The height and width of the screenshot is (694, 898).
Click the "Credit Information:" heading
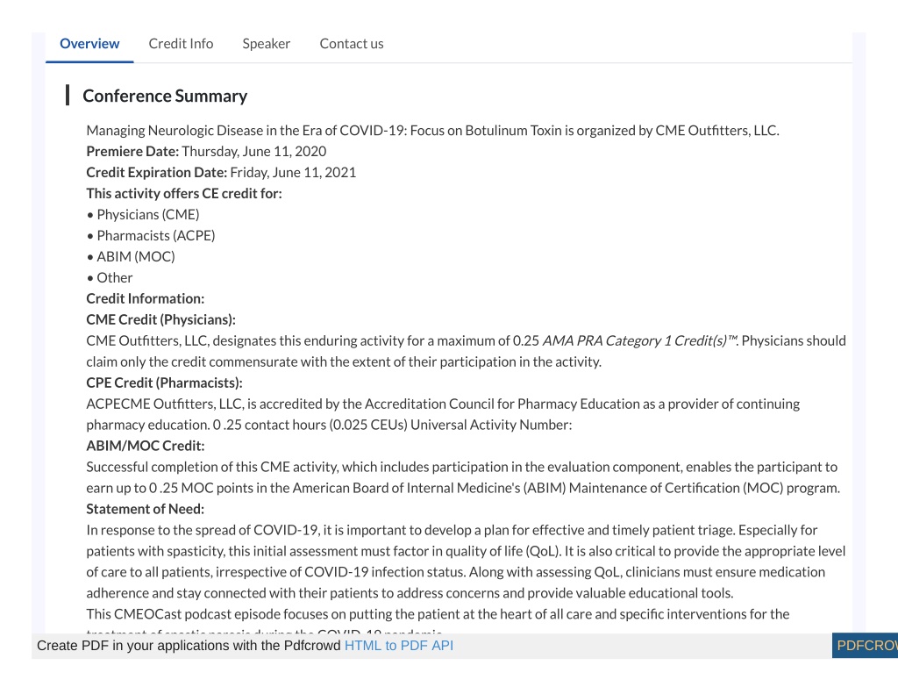tap(145, 298)
